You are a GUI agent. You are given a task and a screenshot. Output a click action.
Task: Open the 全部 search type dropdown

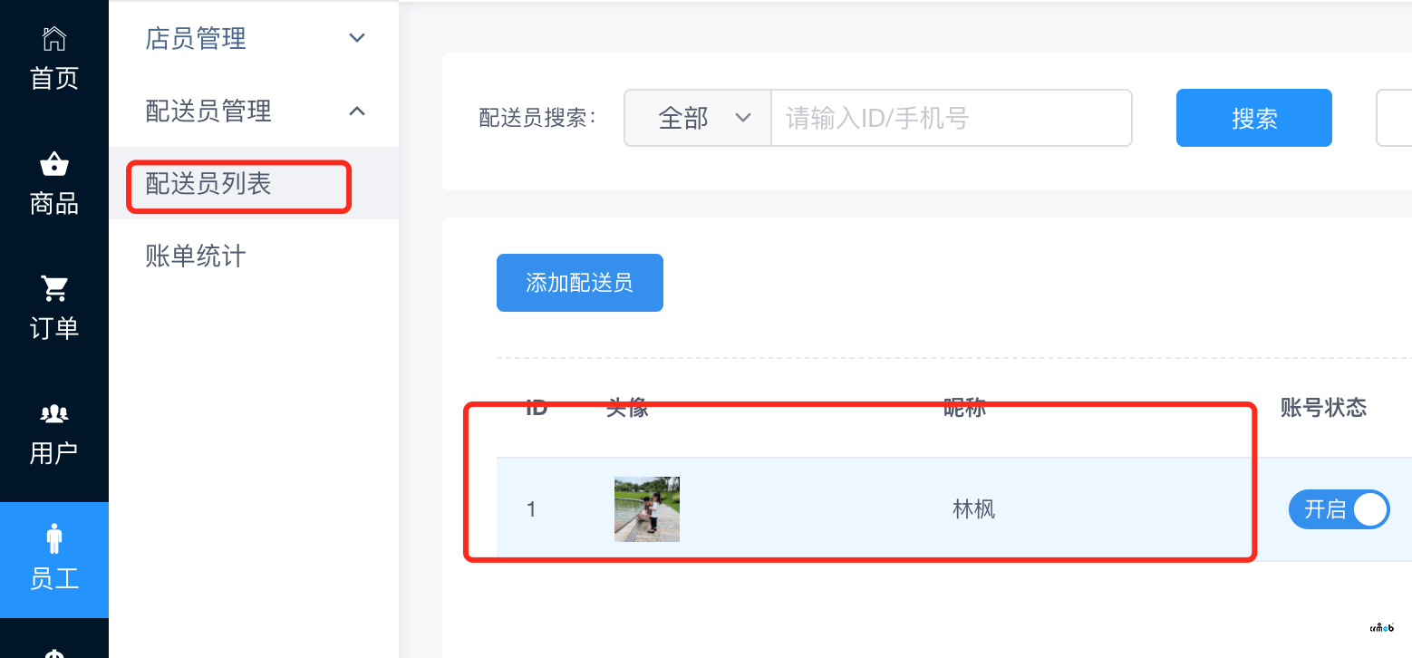click(x=698, y=118)
